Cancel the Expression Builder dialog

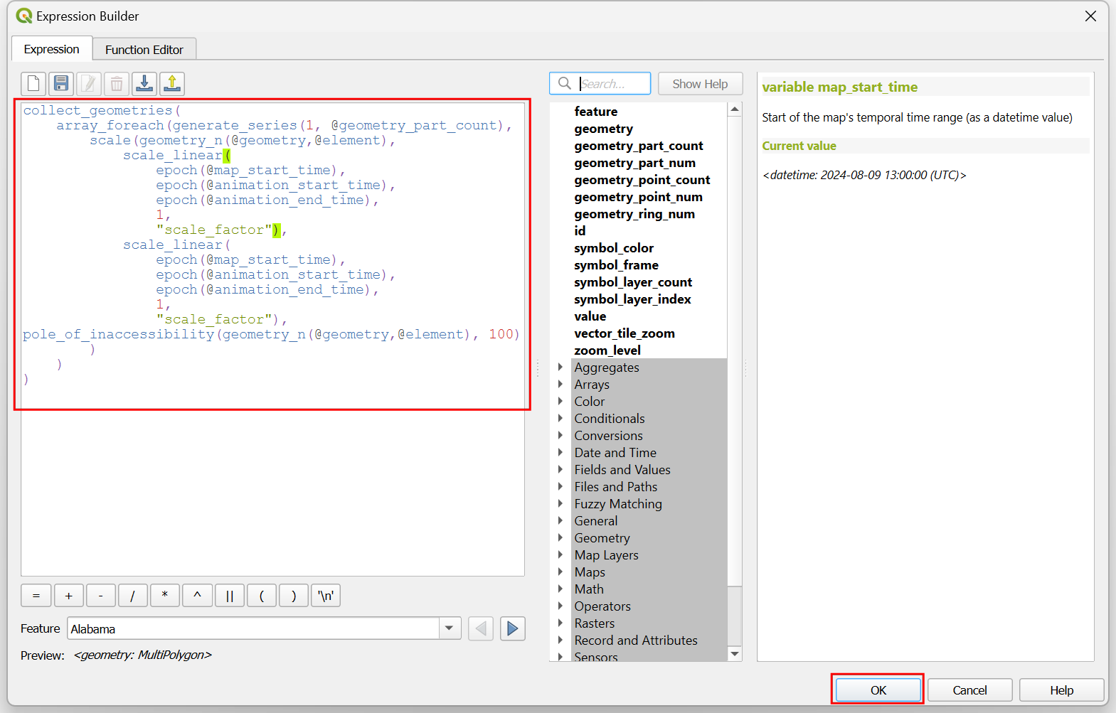969,690
